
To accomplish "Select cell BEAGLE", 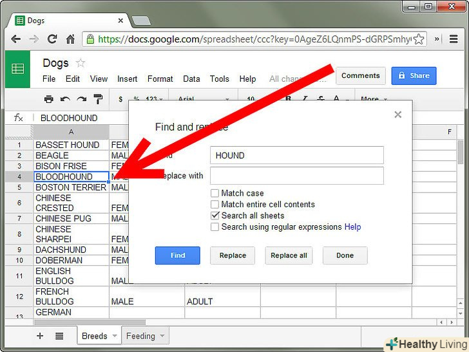I will click(71, 155).
